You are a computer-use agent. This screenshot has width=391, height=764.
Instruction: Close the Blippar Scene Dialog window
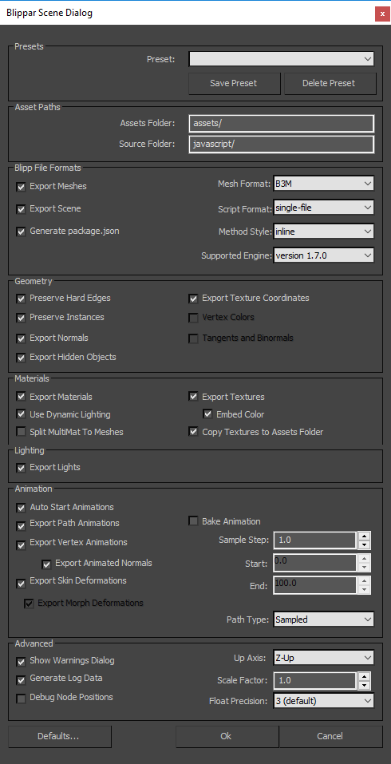(381, 14)
